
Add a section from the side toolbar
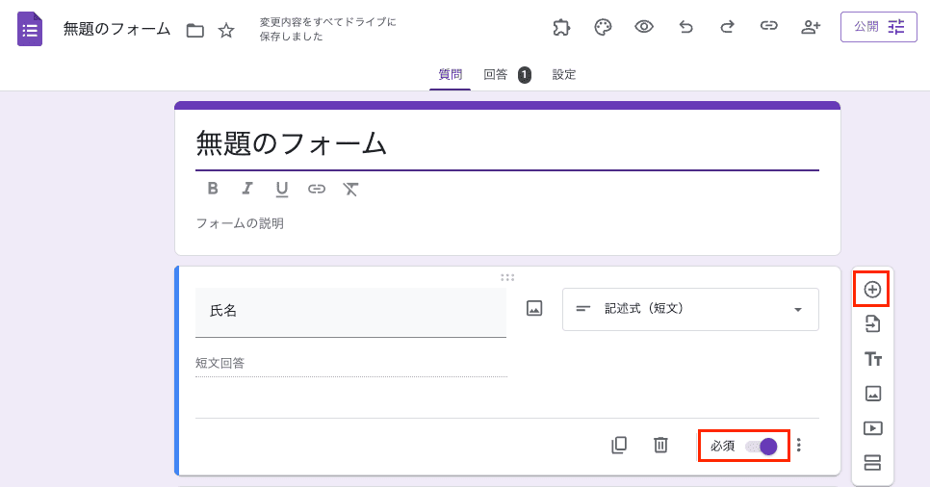pos(872,463)
